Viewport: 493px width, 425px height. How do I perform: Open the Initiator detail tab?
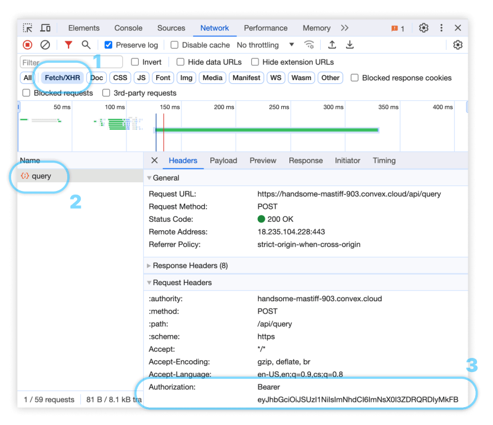(347, 160)
